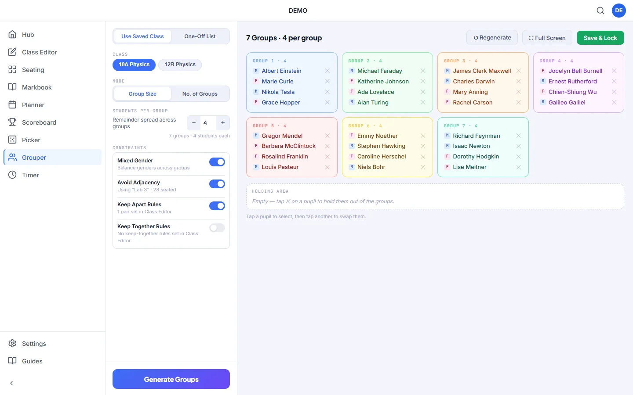Remove Gregor Mendel with X icon
This screenshot has height=395, width=633.
(327, 136)
